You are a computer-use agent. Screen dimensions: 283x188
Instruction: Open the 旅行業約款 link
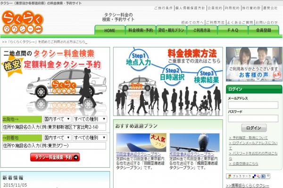(x=251, y=8)
